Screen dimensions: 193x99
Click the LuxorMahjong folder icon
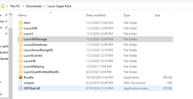pyautogui.click(x=21, y=67)
